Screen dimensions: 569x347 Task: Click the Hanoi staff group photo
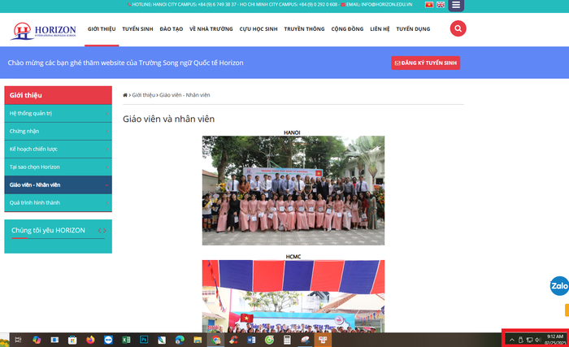pyautogui.click(x=293, y=190)
